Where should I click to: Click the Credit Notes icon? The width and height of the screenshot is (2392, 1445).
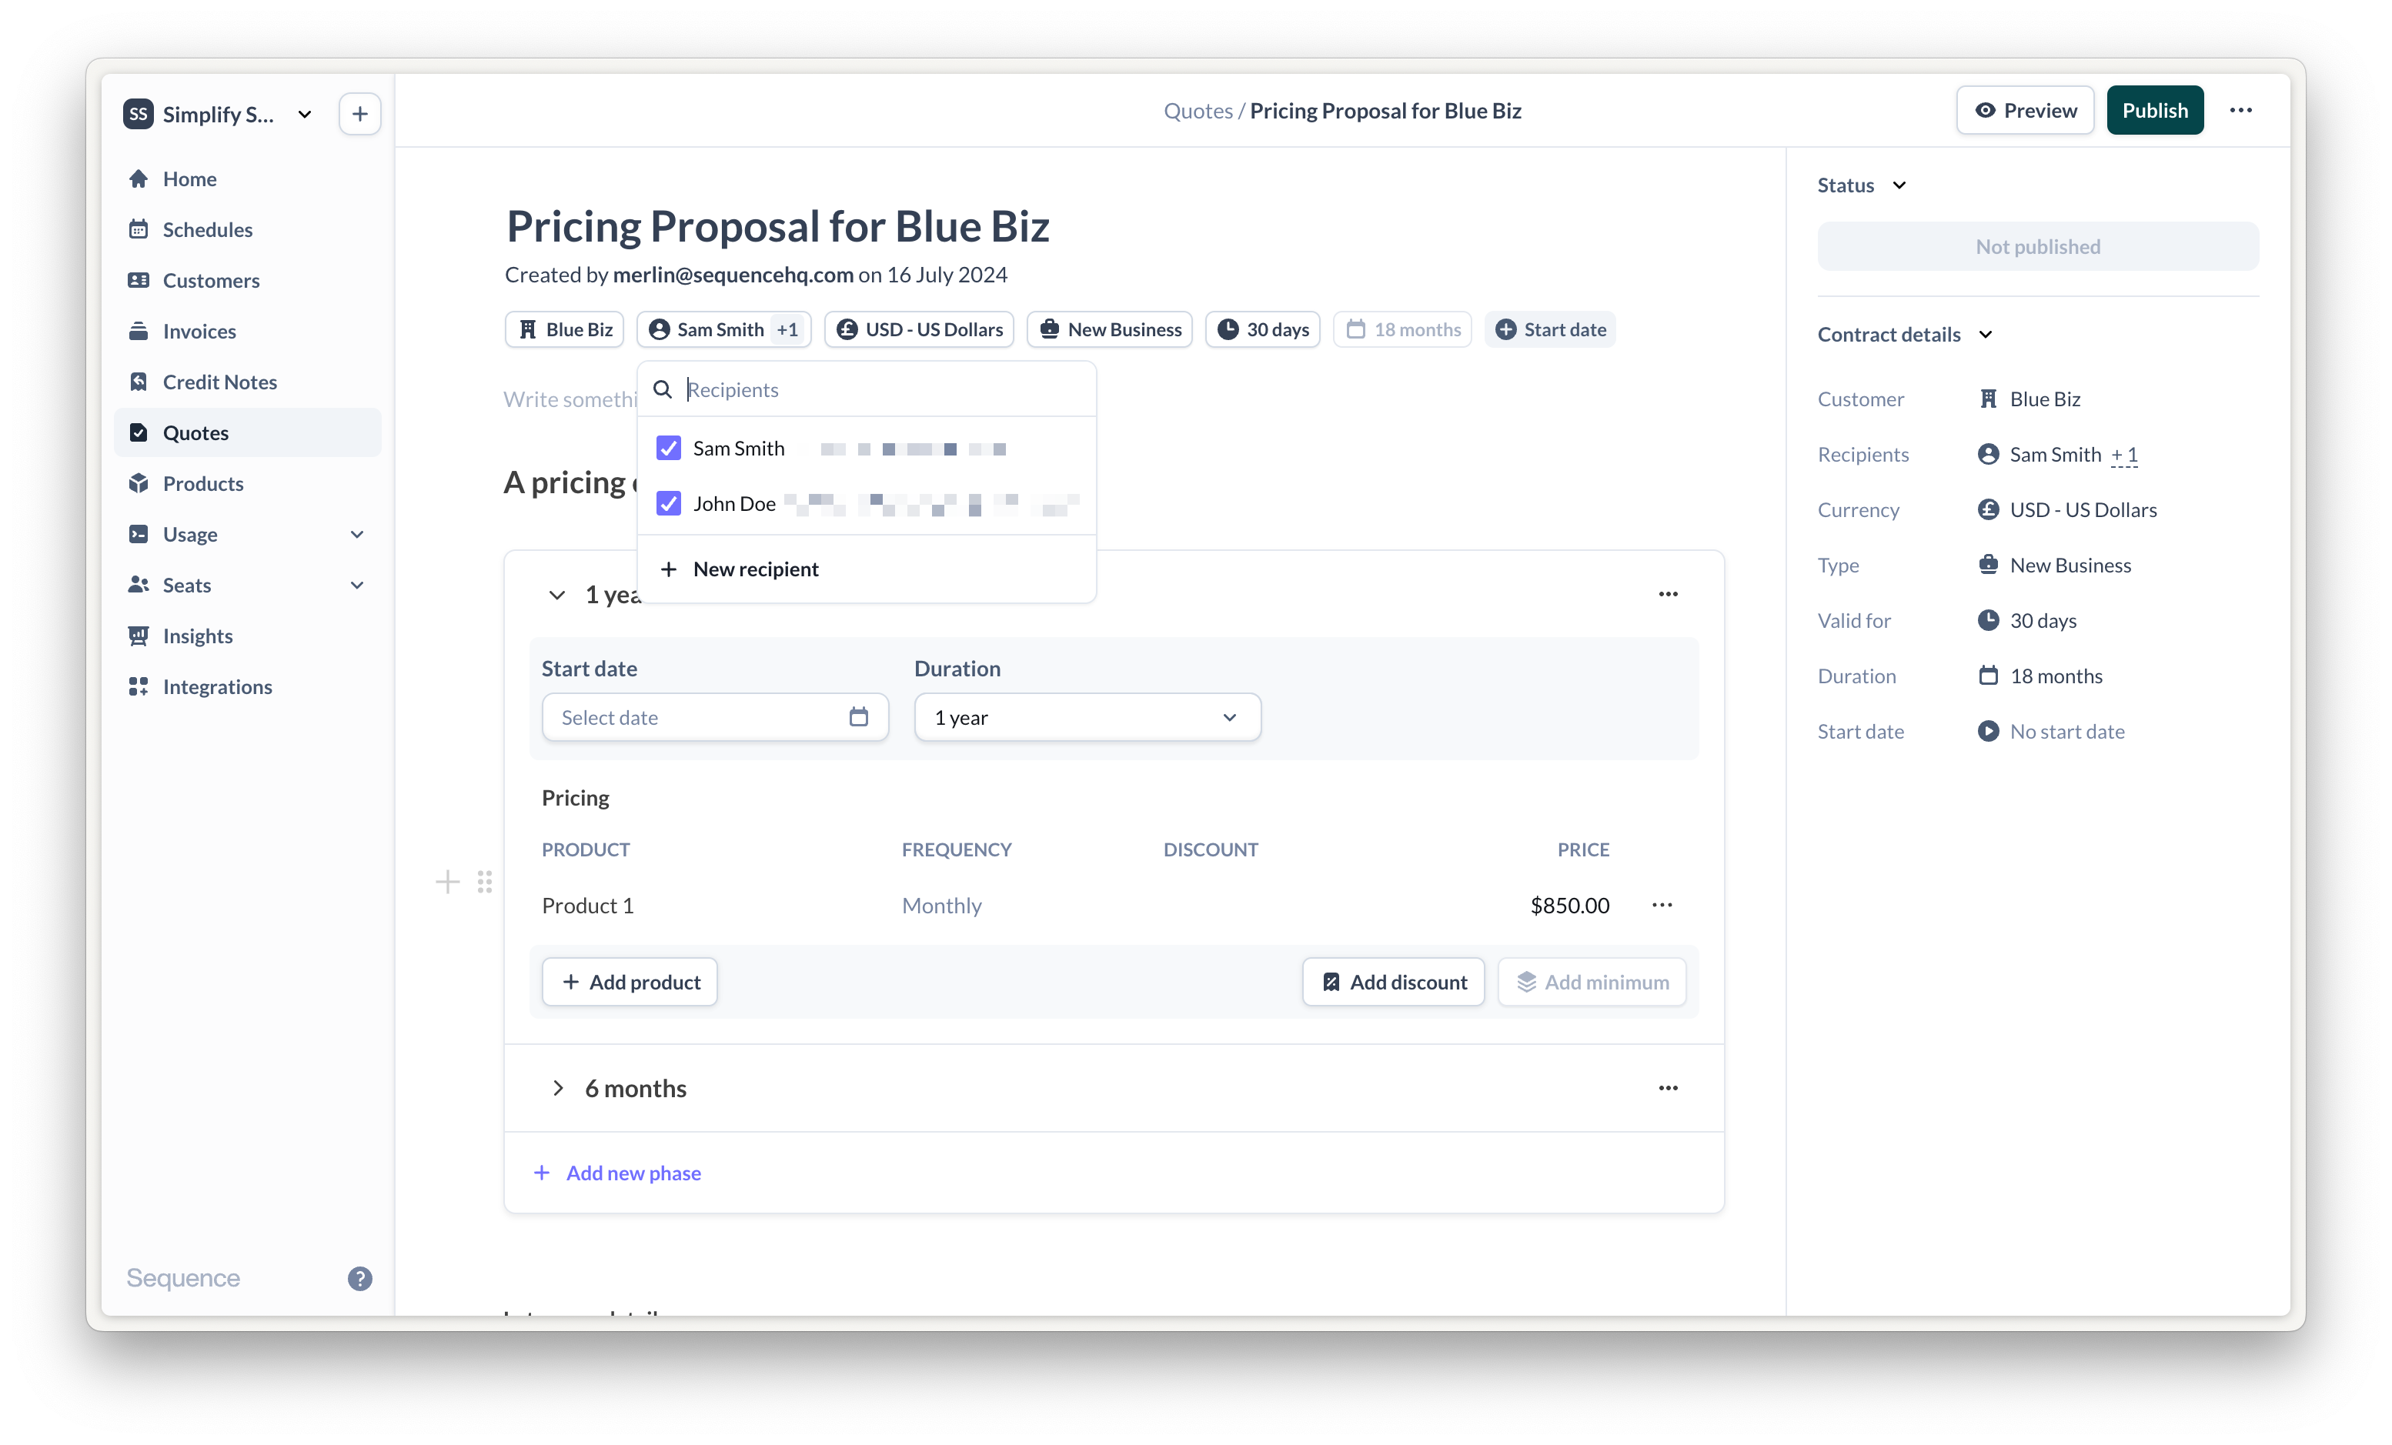click(139, 382)
